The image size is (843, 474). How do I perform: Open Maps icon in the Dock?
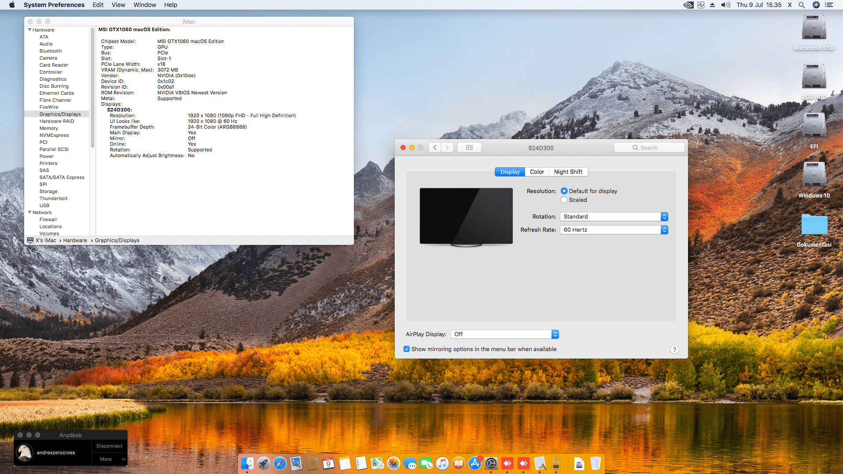click(377, 463)
